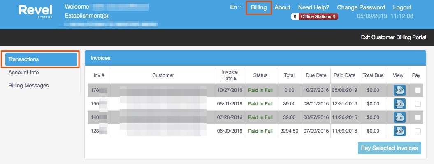Expand the En language dropdown
434x164 pixels.
coord(236,7)
